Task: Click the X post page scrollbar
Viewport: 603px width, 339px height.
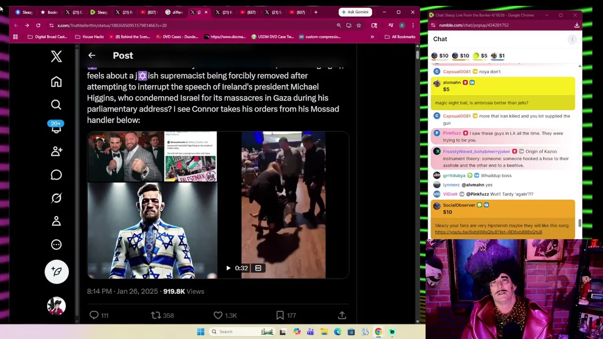Action: pos(417,54)
